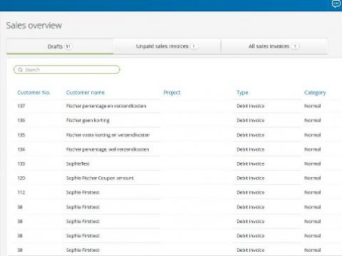Screen dimensions: 342x256
Task: Click the magnifier icon in the search box
Action: [x=21, y=70]
